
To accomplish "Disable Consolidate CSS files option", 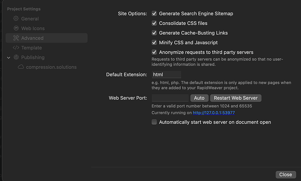I will 154,23.
